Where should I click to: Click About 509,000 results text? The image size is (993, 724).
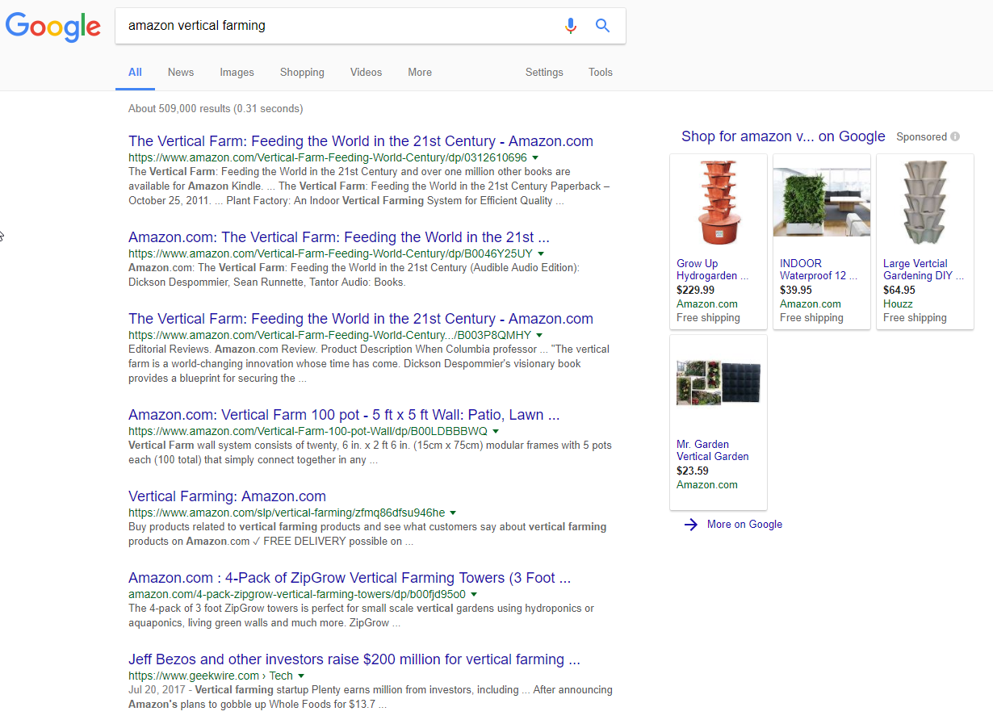tap(216, 109)
